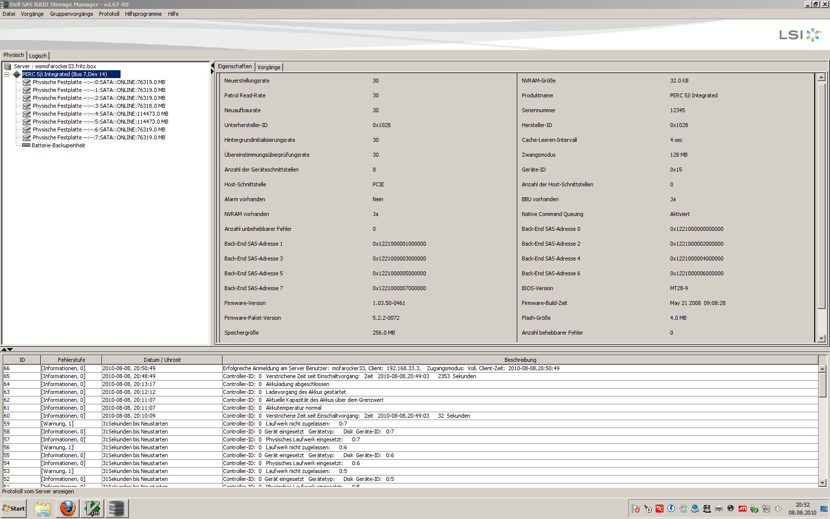Collapse the left panel with the left arrow
The height and width of the screenshot is (519, 830).
click(213, 66)
